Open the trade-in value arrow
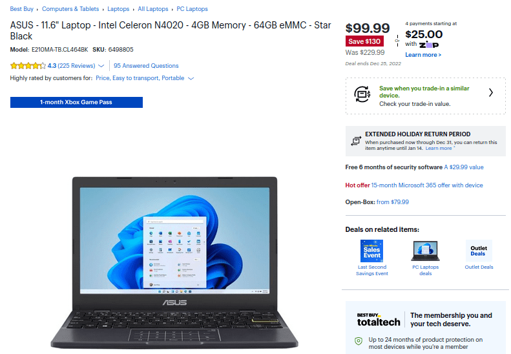511x354 pixels. point(491,93)
